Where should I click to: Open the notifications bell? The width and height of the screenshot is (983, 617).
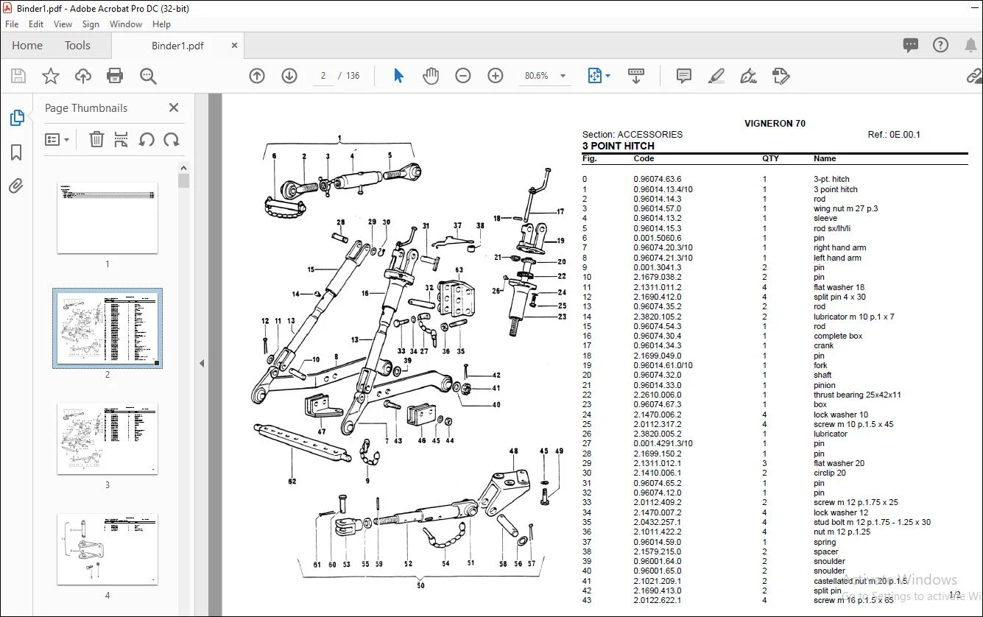[970, 46]
